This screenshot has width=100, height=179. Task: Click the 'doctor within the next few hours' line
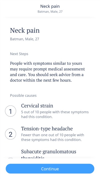click(41, 80)
